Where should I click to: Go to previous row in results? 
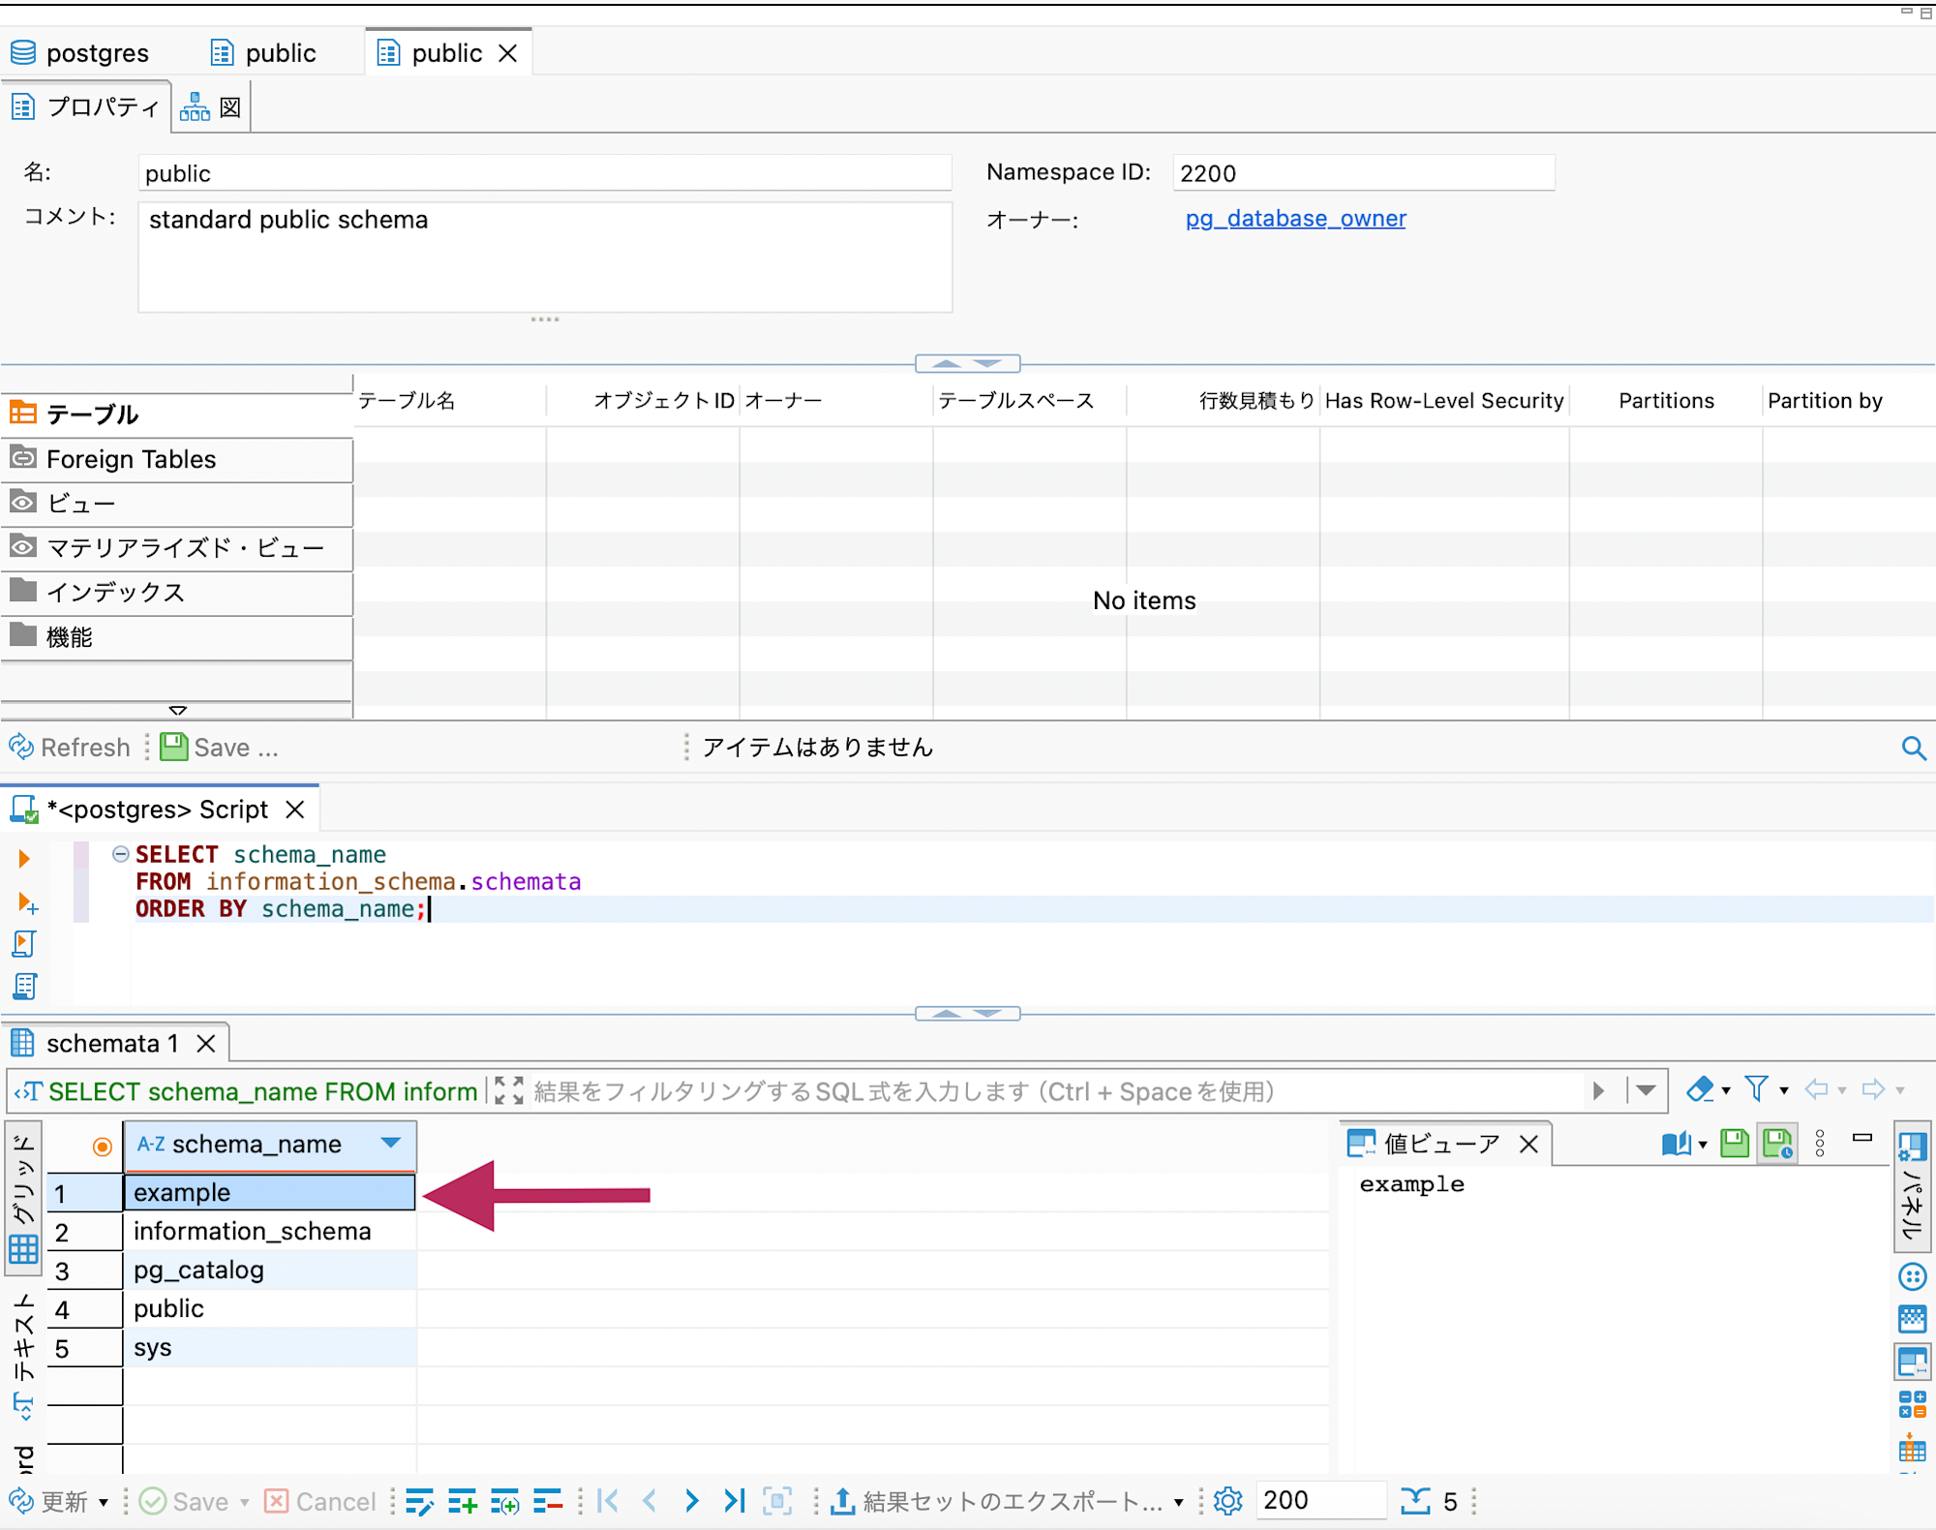coord(650,1501)
